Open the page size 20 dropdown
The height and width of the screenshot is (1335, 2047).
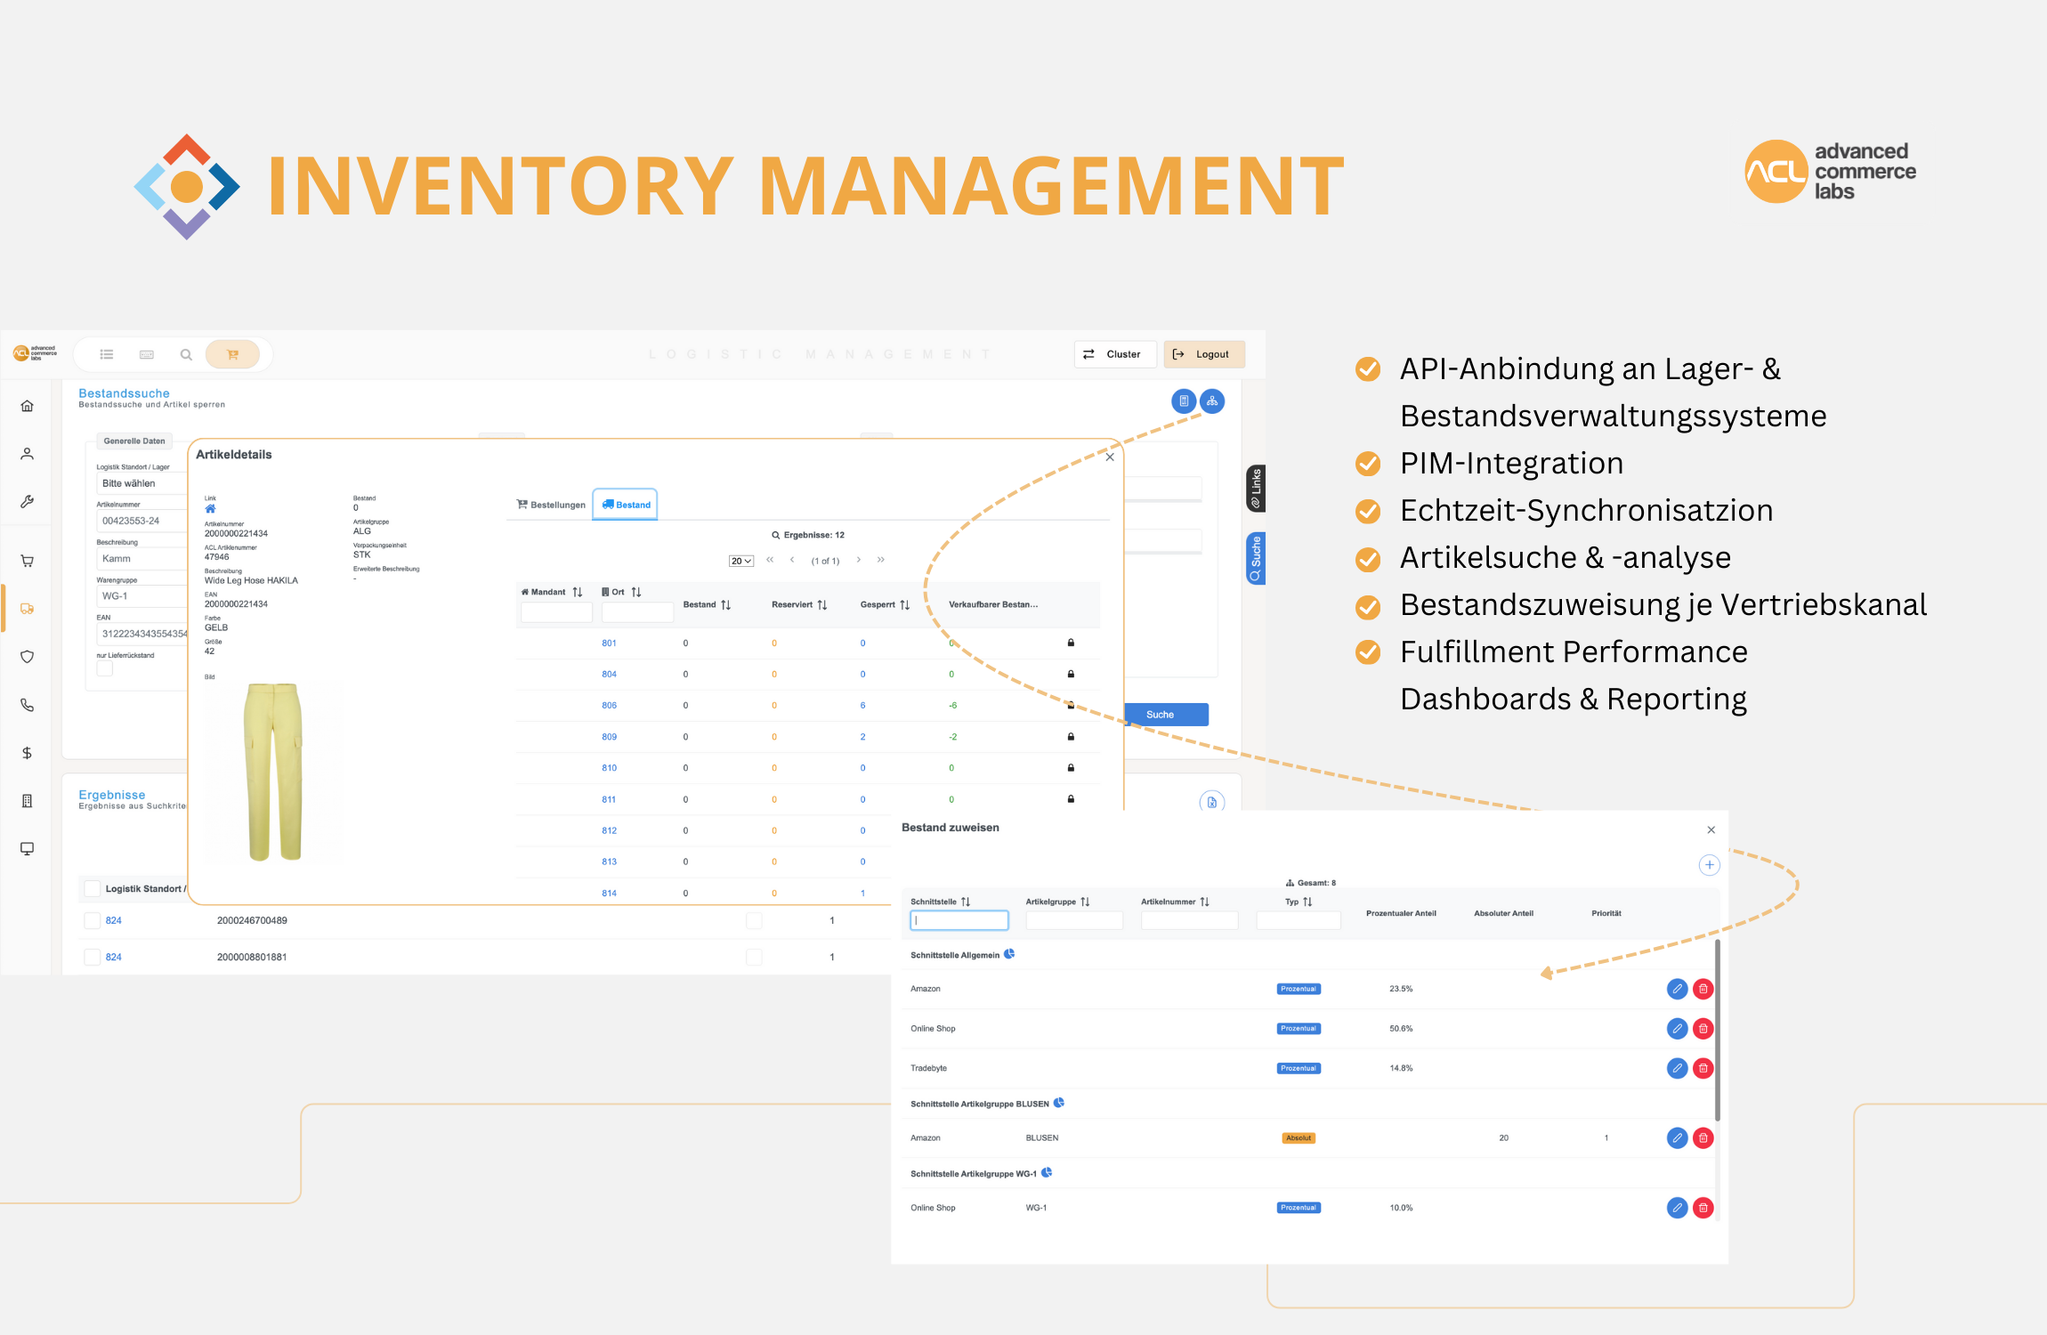click(x=740, y=561)
